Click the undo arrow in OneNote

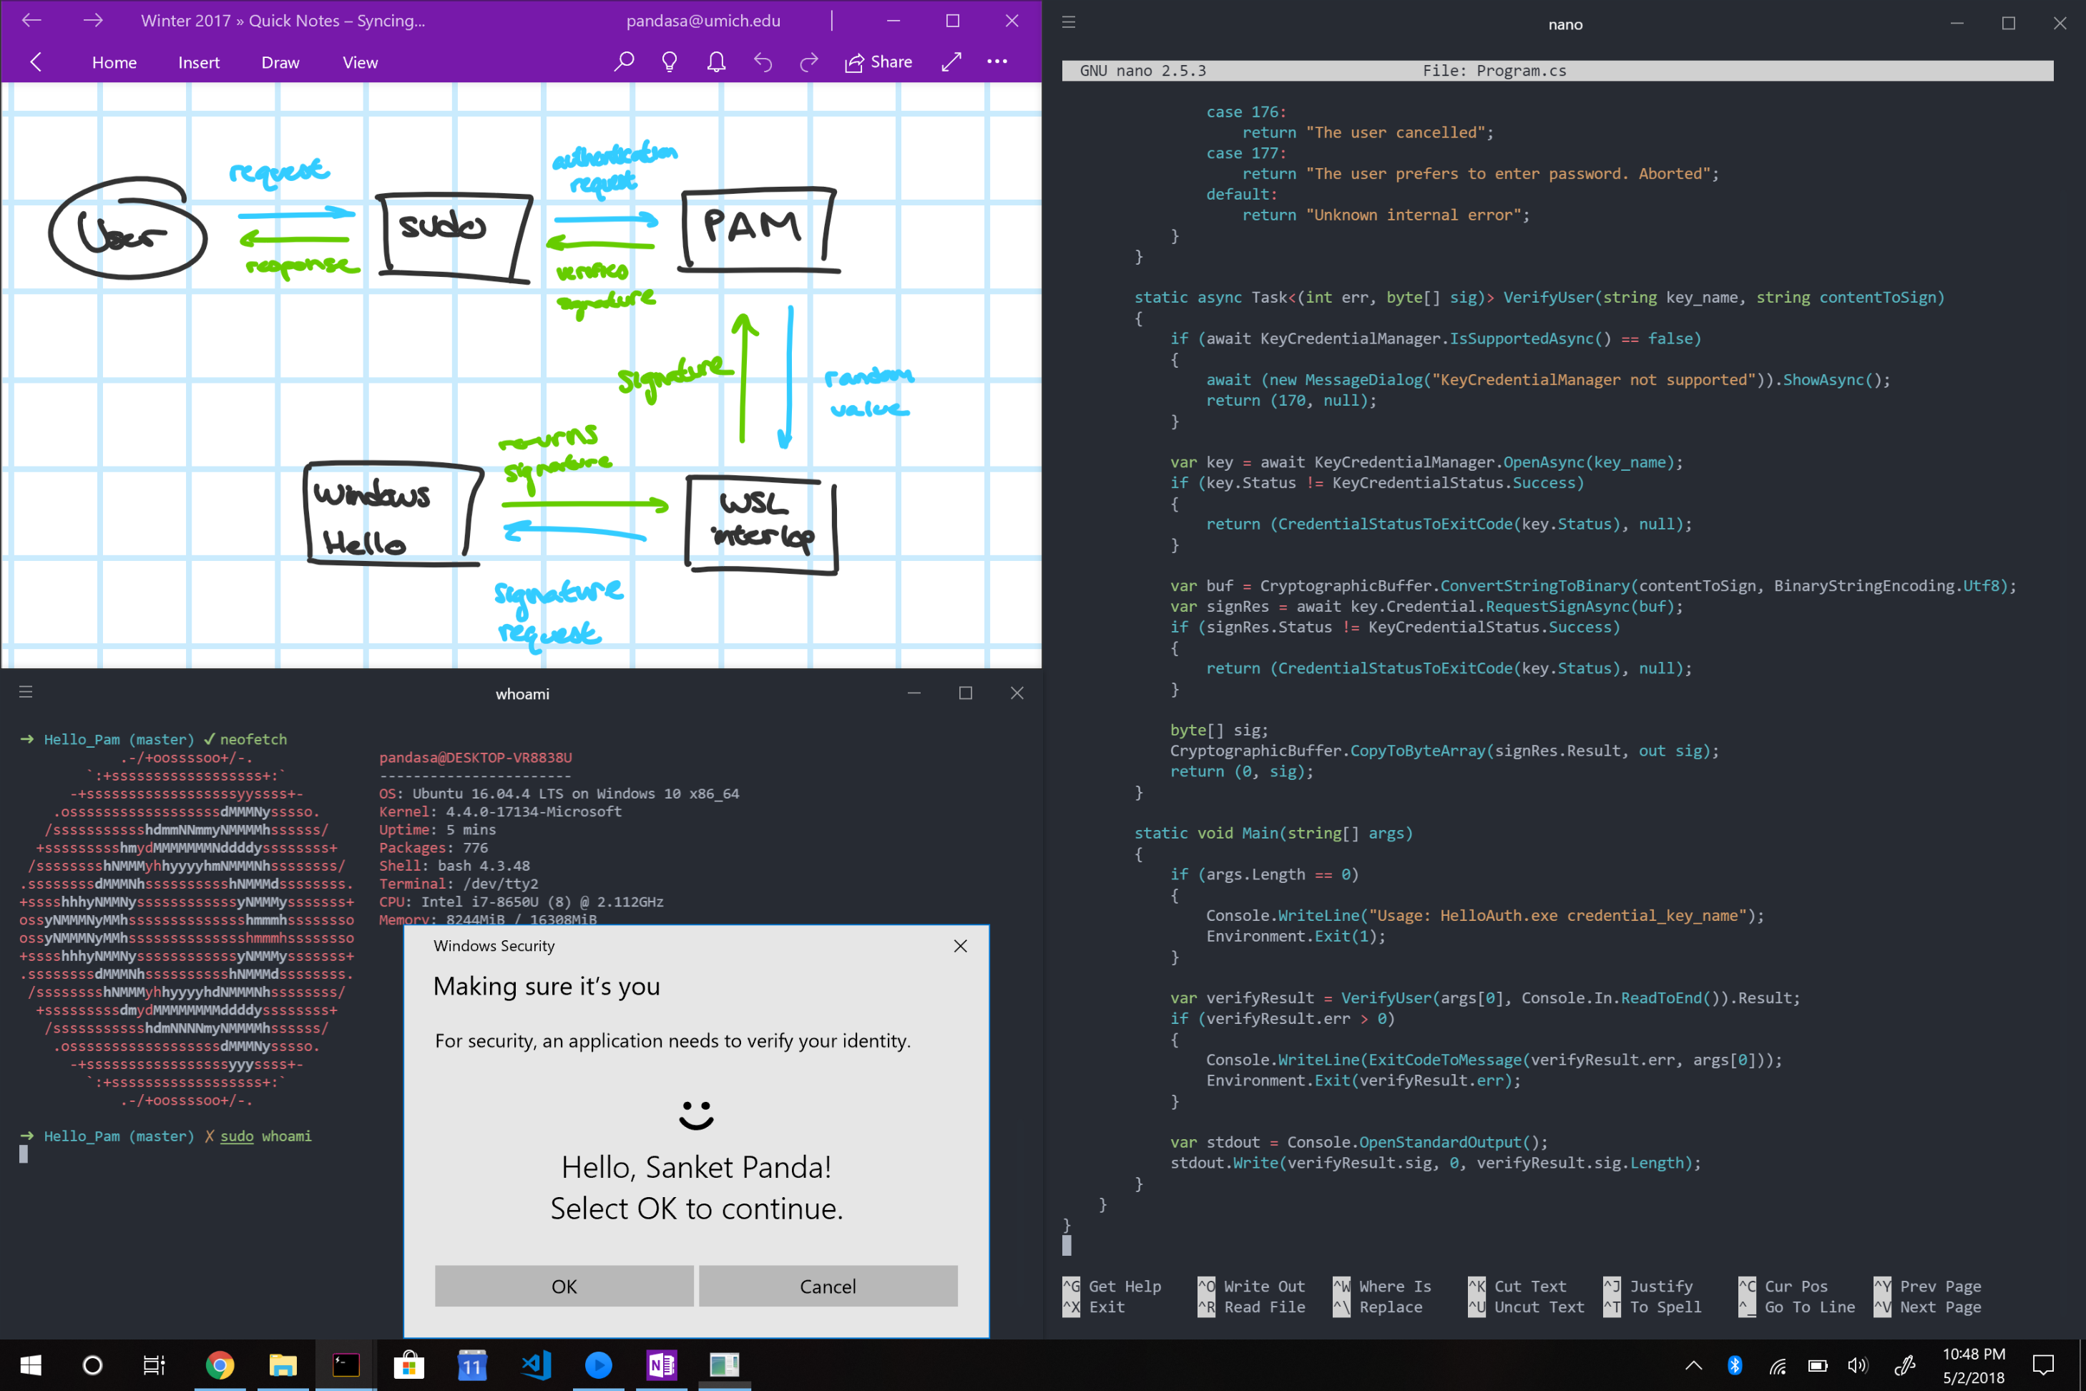coord(763,62)
